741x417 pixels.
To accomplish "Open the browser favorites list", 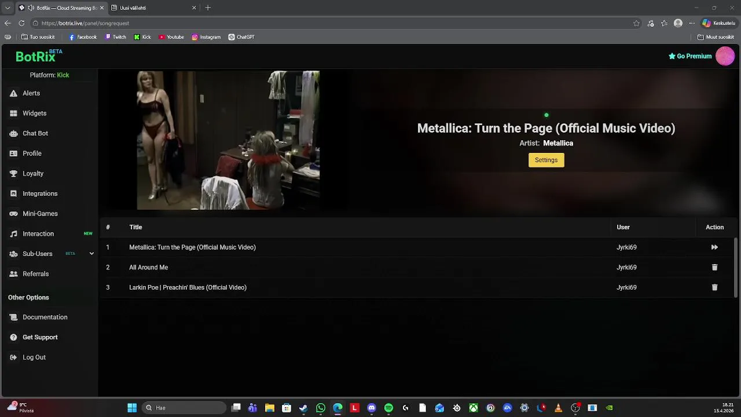I will click(x=664, y=23).
